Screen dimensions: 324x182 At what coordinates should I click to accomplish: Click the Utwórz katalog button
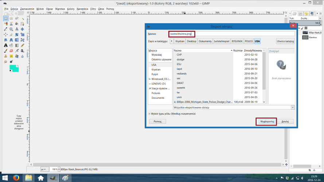(x=285, y=41)
